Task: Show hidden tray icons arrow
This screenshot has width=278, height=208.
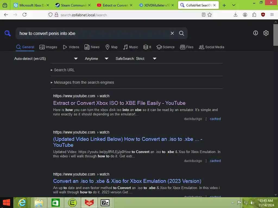Action: pos(233,203)
